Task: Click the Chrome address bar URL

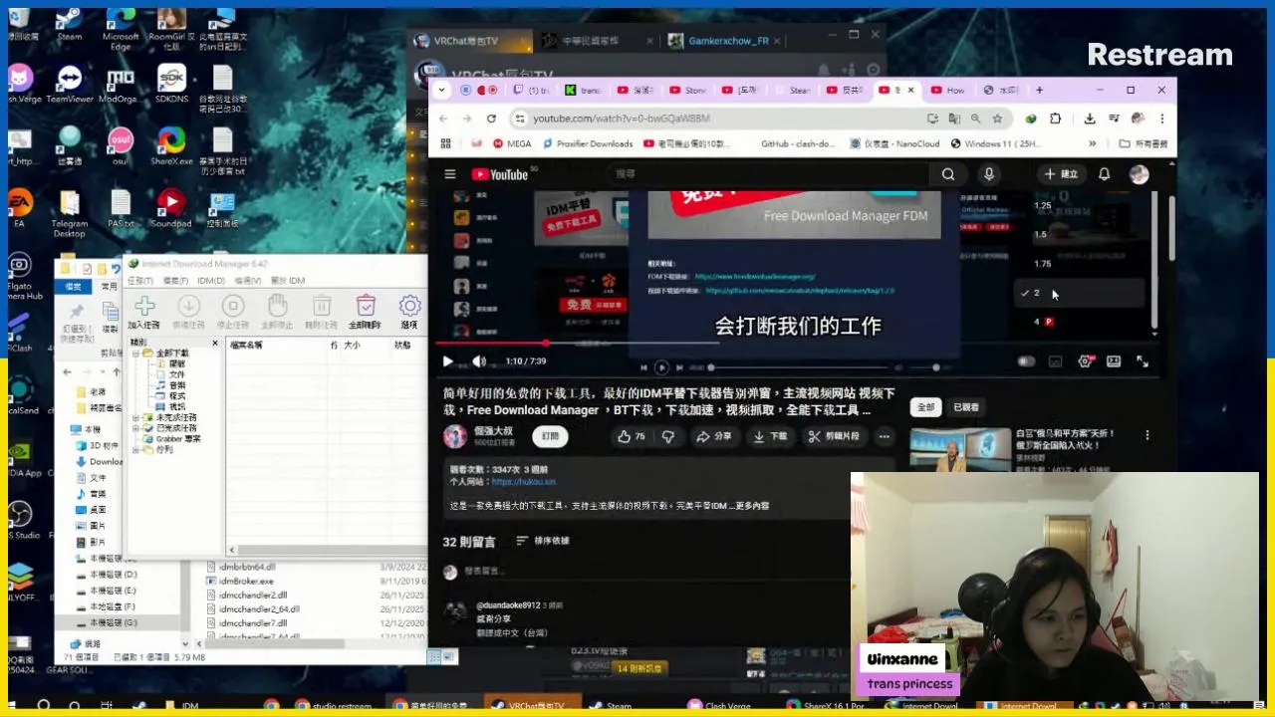Action: [x=622, y=119]
